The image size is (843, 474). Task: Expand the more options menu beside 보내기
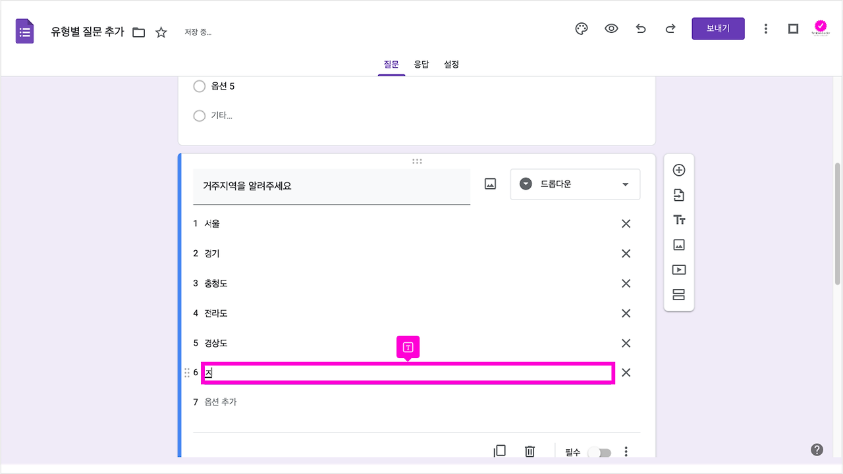[765, 28]
